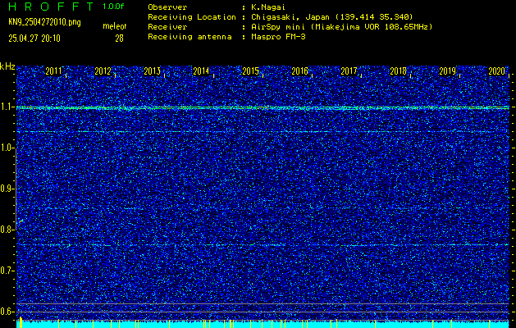The width and height of the screenshot is (516, 328).
Task: Click the 2018 time marker
Action: point(398,71)
